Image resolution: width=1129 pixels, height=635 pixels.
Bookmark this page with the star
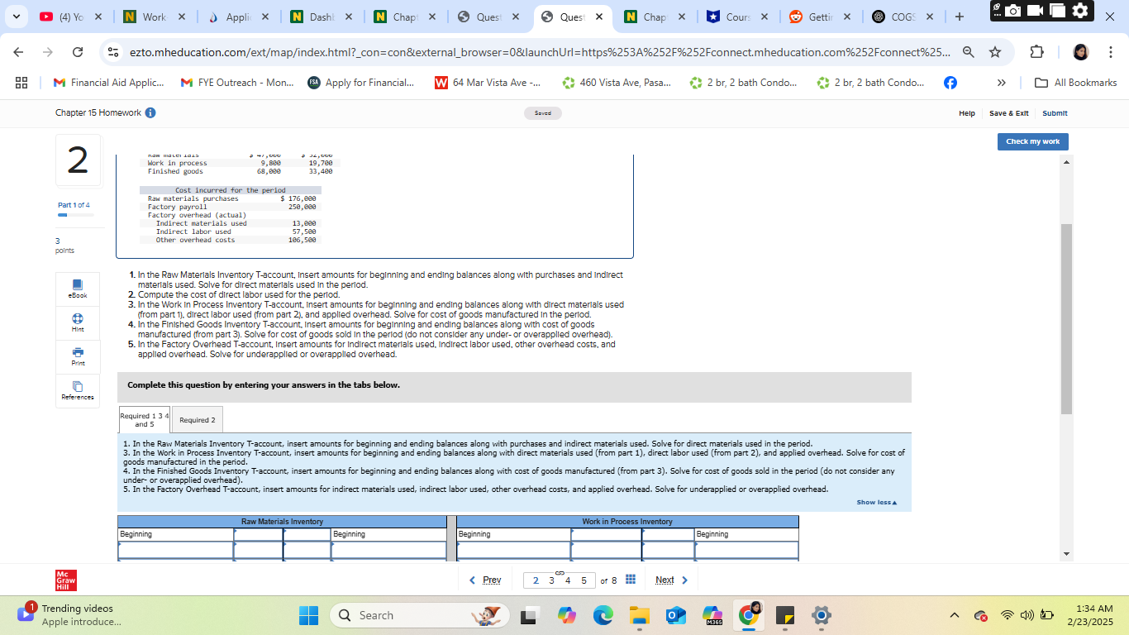point(995,52)
